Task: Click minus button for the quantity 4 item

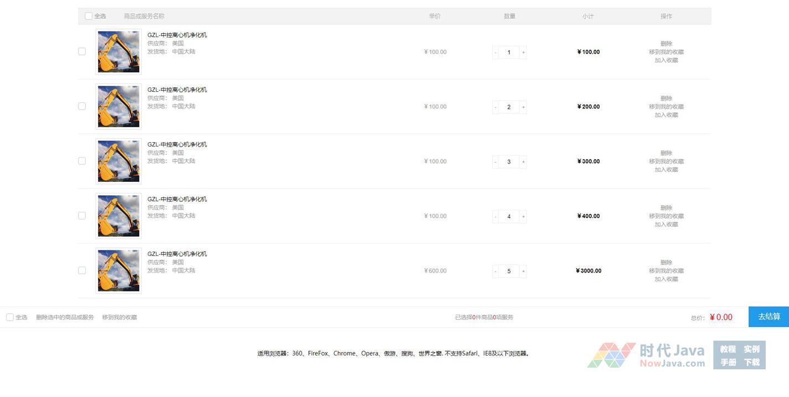Action: coord(495,217)
